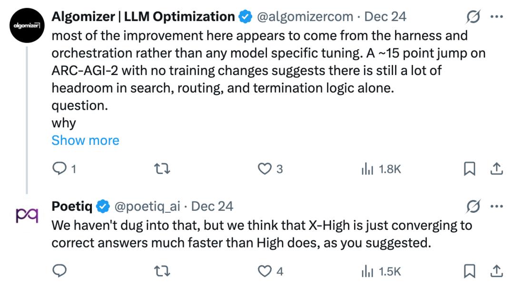Screen dimensions: 514x285
Task: Bookmark the Poetiq tweet
Action: click(x=470, y=271)
